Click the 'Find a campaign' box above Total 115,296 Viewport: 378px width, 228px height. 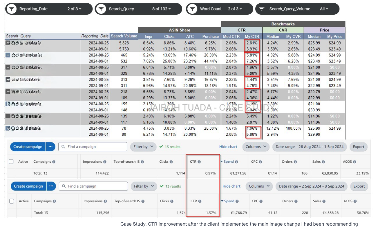[93, 186]
